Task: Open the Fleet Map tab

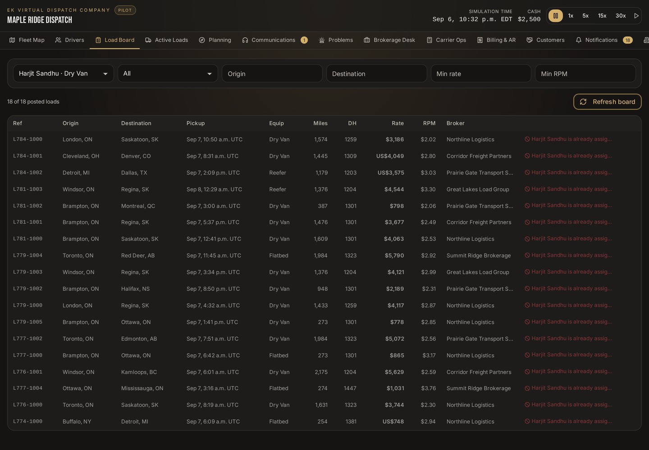Action: click(27, 40)
